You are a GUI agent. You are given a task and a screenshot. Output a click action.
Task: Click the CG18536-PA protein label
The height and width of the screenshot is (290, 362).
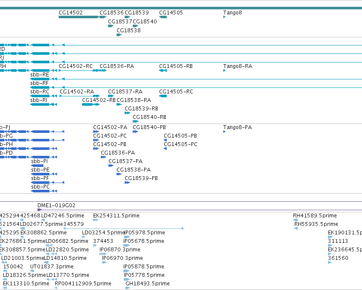(118, 153)
